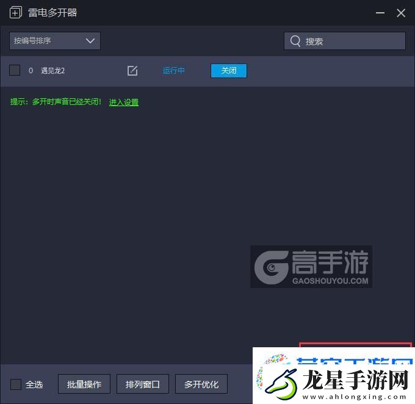Click the multi-instance plus icon in title bar
This screenshot has height=404, width=415.
coord(16,12)
